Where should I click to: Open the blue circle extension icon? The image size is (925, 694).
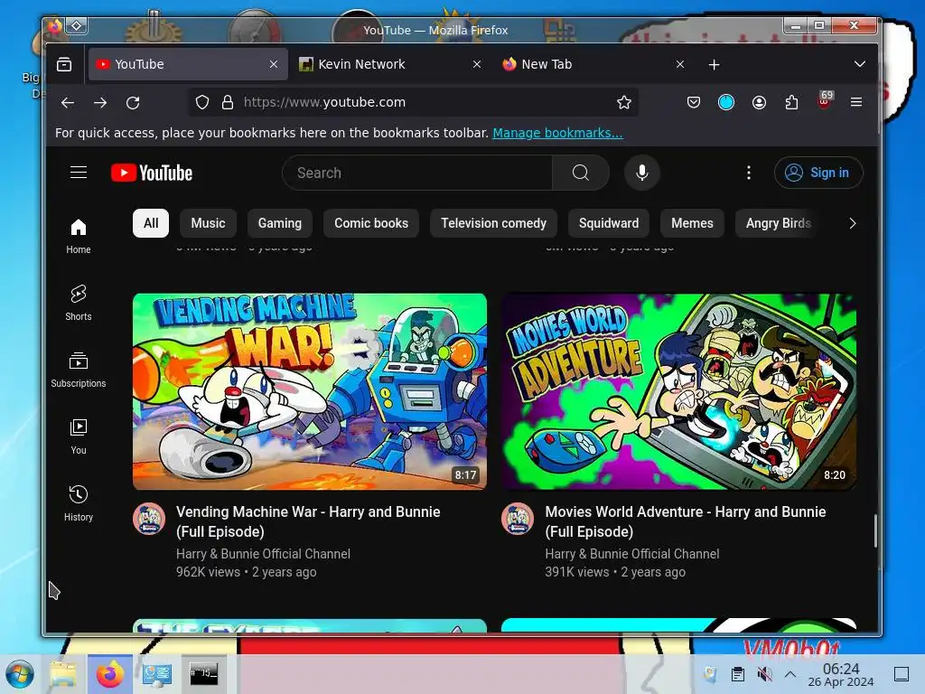(726, 103)
